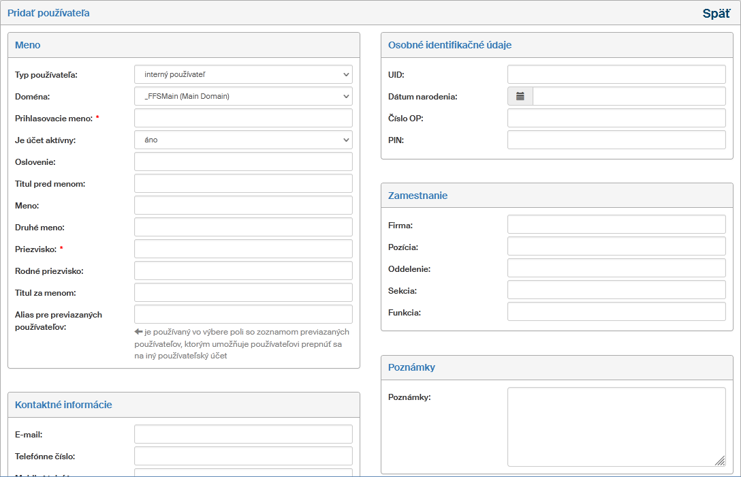Click into the Druhé meno field

pos(243,227)
